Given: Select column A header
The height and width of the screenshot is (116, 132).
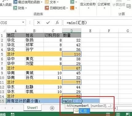Looking at the screenshot, I should click(16, 31).
